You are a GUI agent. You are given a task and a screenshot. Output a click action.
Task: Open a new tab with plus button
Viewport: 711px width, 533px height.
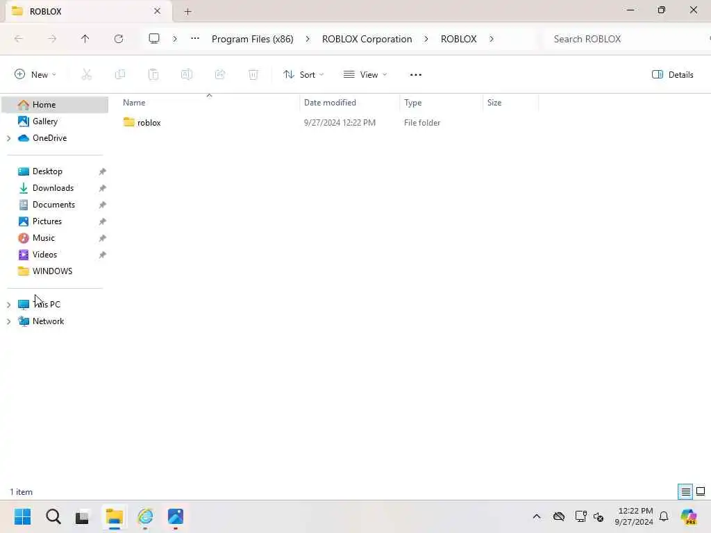pos(187,12)
